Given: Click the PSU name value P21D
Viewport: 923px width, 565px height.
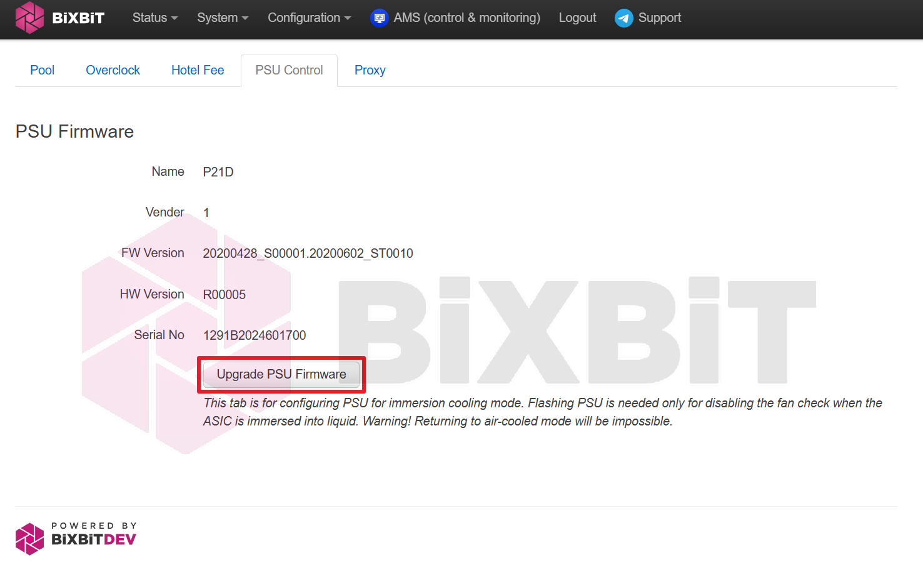Looking at the screenshot, I should pos(218,172).
